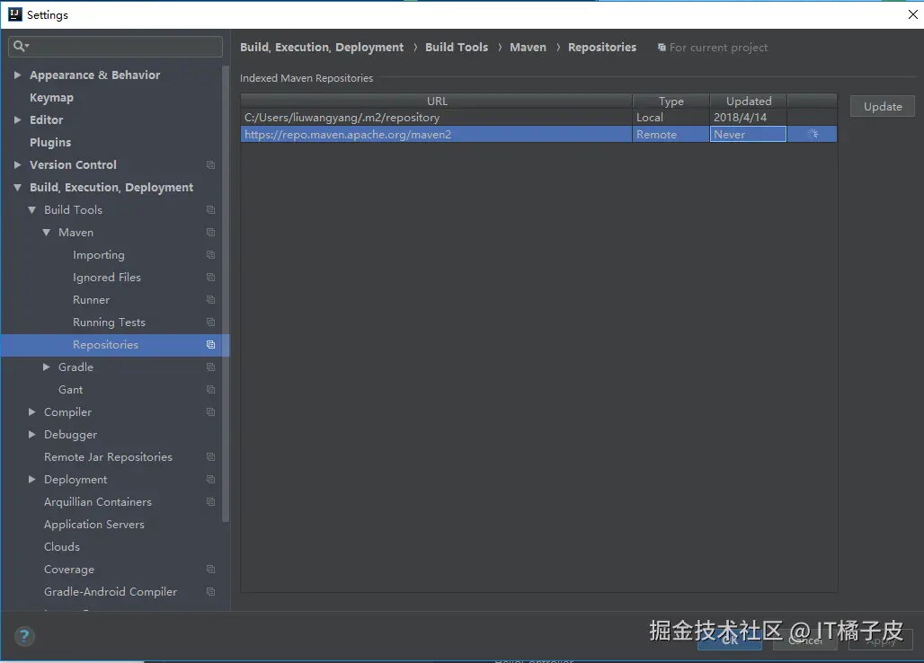Click the per-project icon next to Gradle-Android Compiler

[211, 592]
